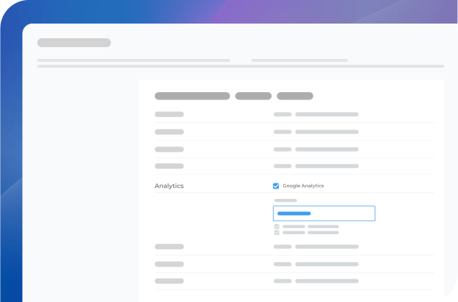
Task: Select the blue highlighted value inside the input field
Action: click(294, 214)
